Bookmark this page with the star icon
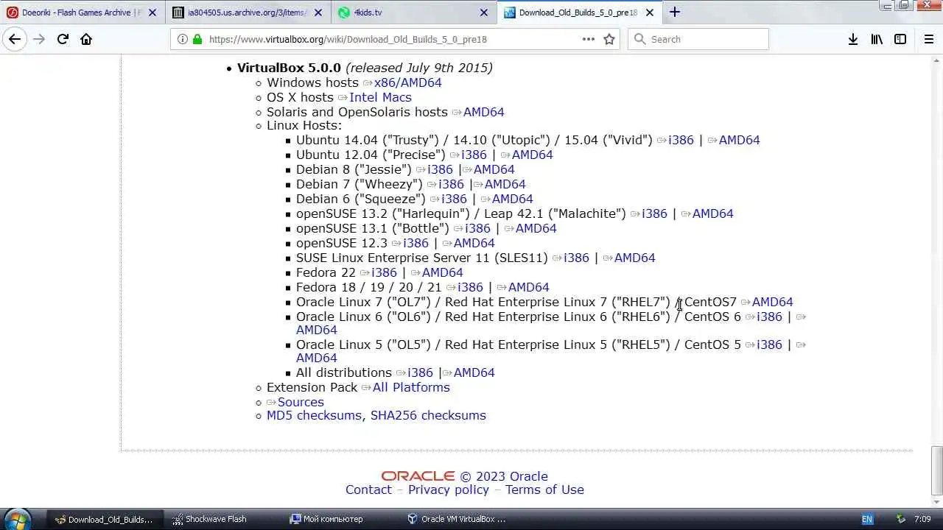The height and width of the screenshot is (530, 943). tap(609, 39)
